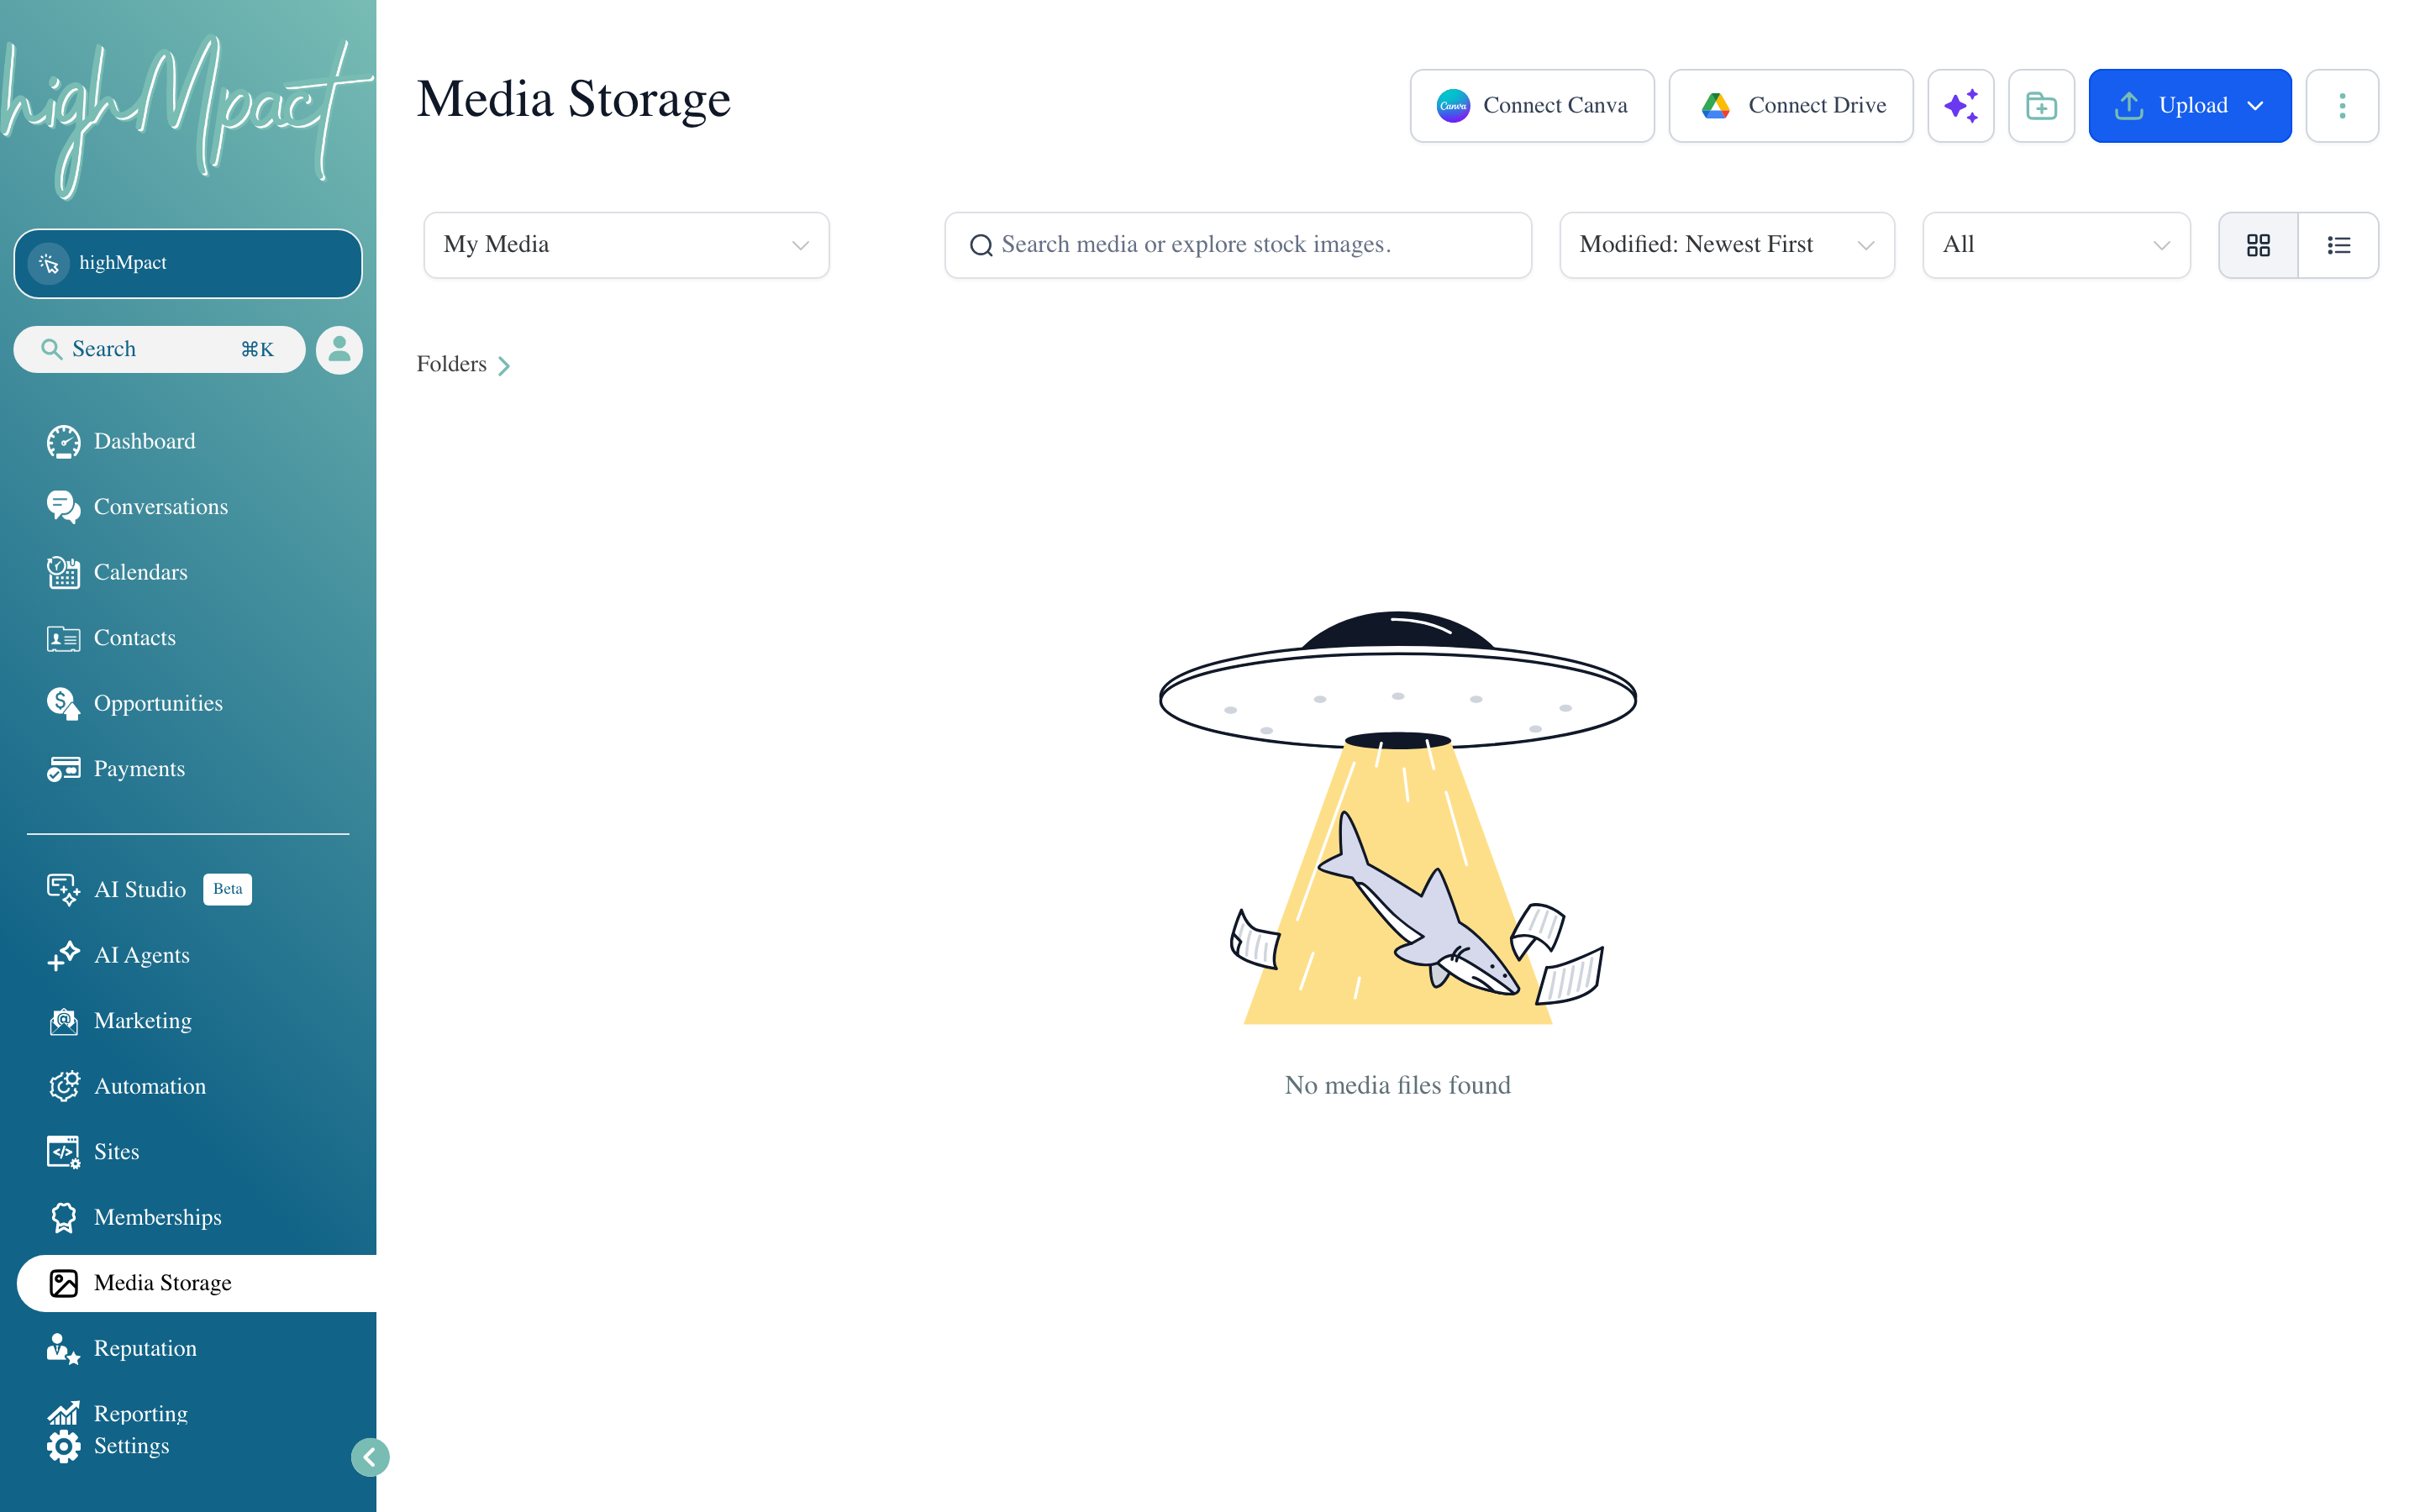2420x1512 pixels.
Task: Open the My Media dropdown
Action: (x=626, y=245)
